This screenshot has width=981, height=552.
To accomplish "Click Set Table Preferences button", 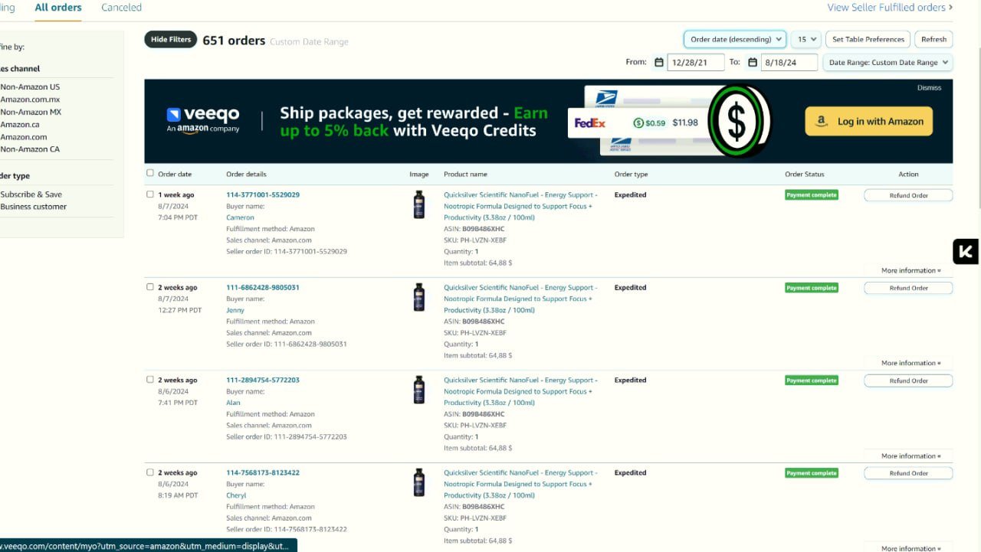I will click(868, 39).
